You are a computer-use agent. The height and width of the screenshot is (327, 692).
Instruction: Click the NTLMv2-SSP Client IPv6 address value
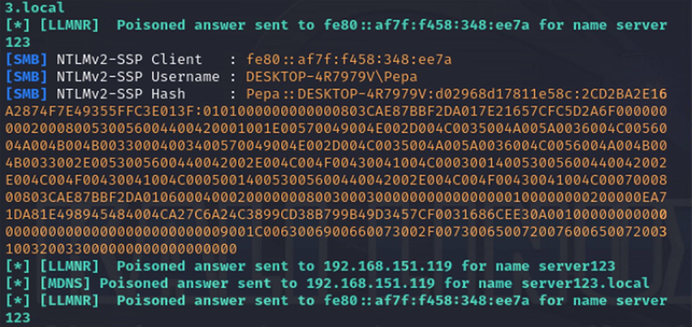coord(349,59)
